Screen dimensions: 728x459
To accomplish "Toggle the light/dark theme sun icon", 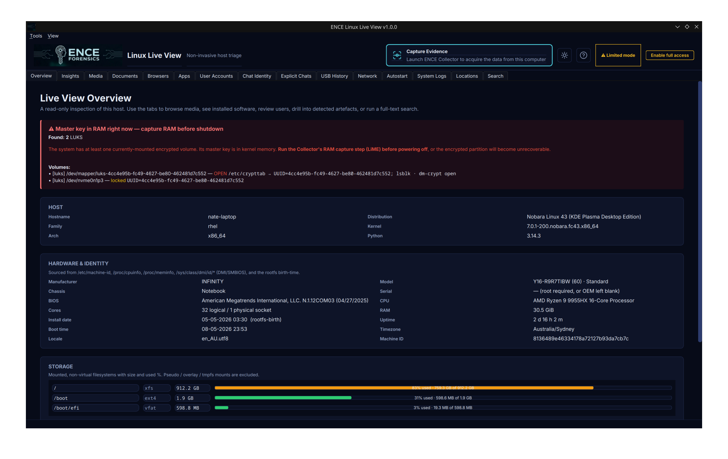I will click(x=564, y=55).
